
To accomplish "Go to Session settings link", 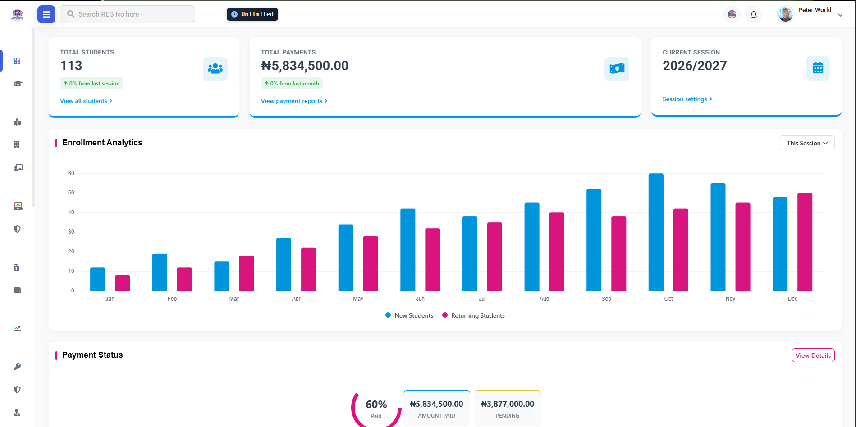I will coord(687,99).
